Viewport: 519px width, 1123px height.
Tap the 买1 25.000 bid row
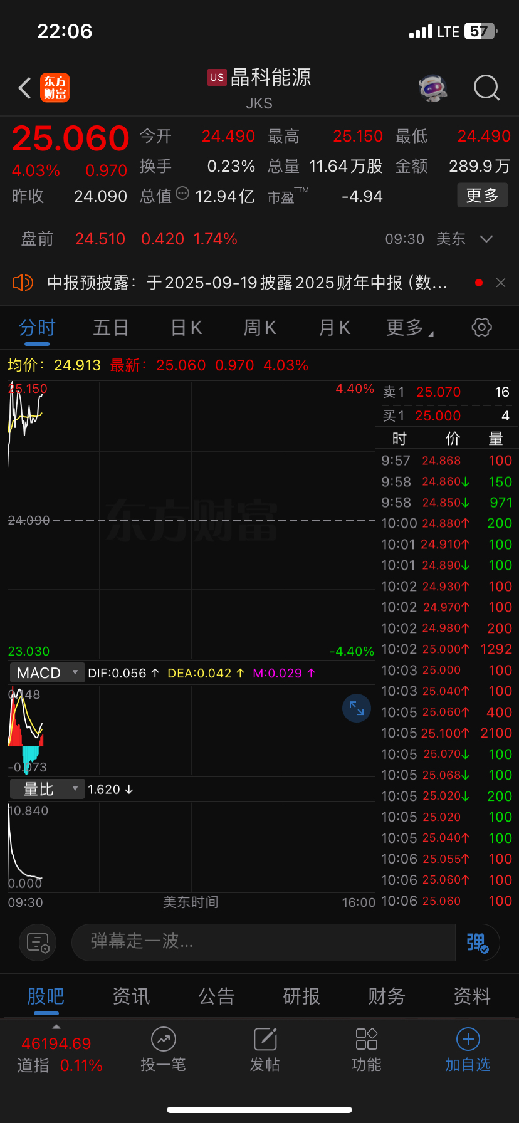click(x=446, y=416)
